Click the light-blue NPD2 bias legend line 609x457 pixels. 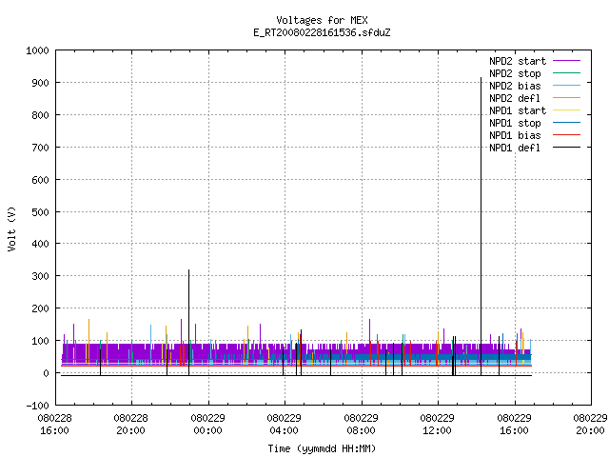(567, 86)
